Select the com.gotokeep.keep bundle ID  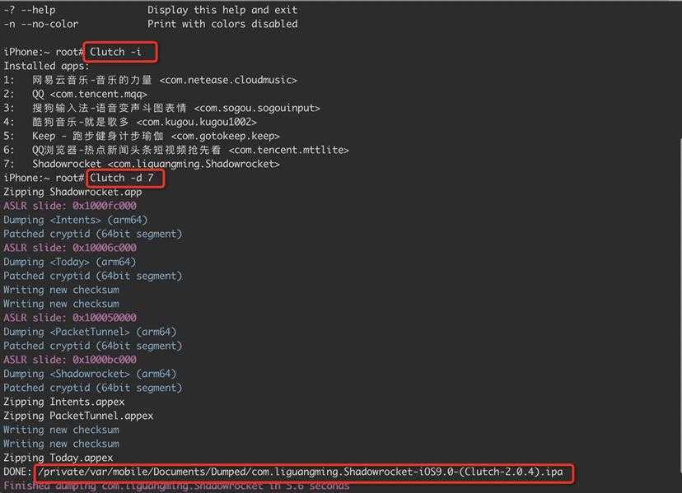(226, 136)
